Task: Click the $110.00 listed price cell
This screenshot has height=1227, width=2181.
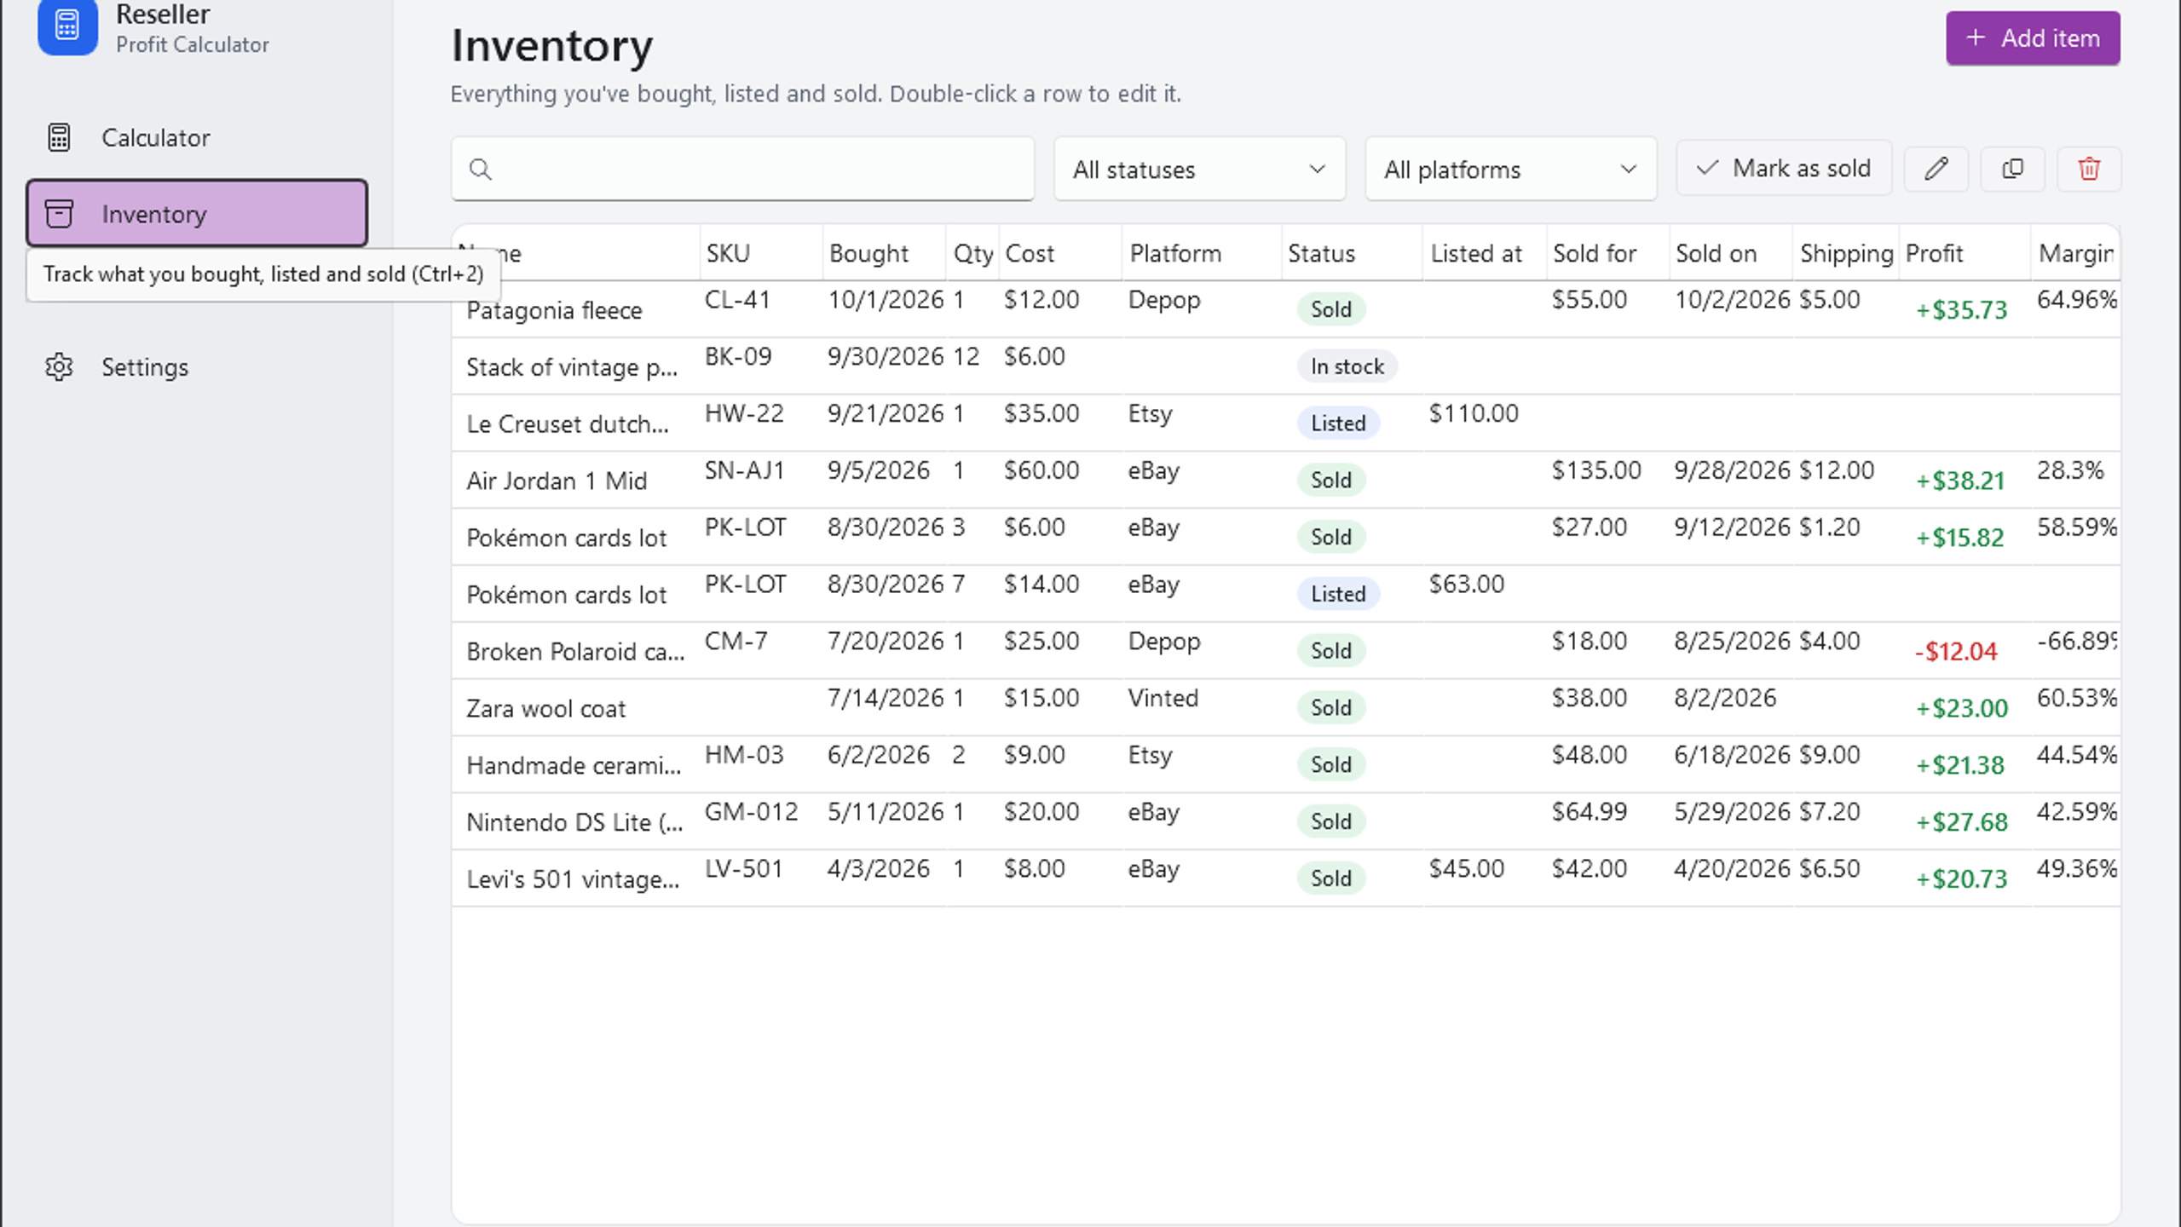Action: (x=1474, y=413)
